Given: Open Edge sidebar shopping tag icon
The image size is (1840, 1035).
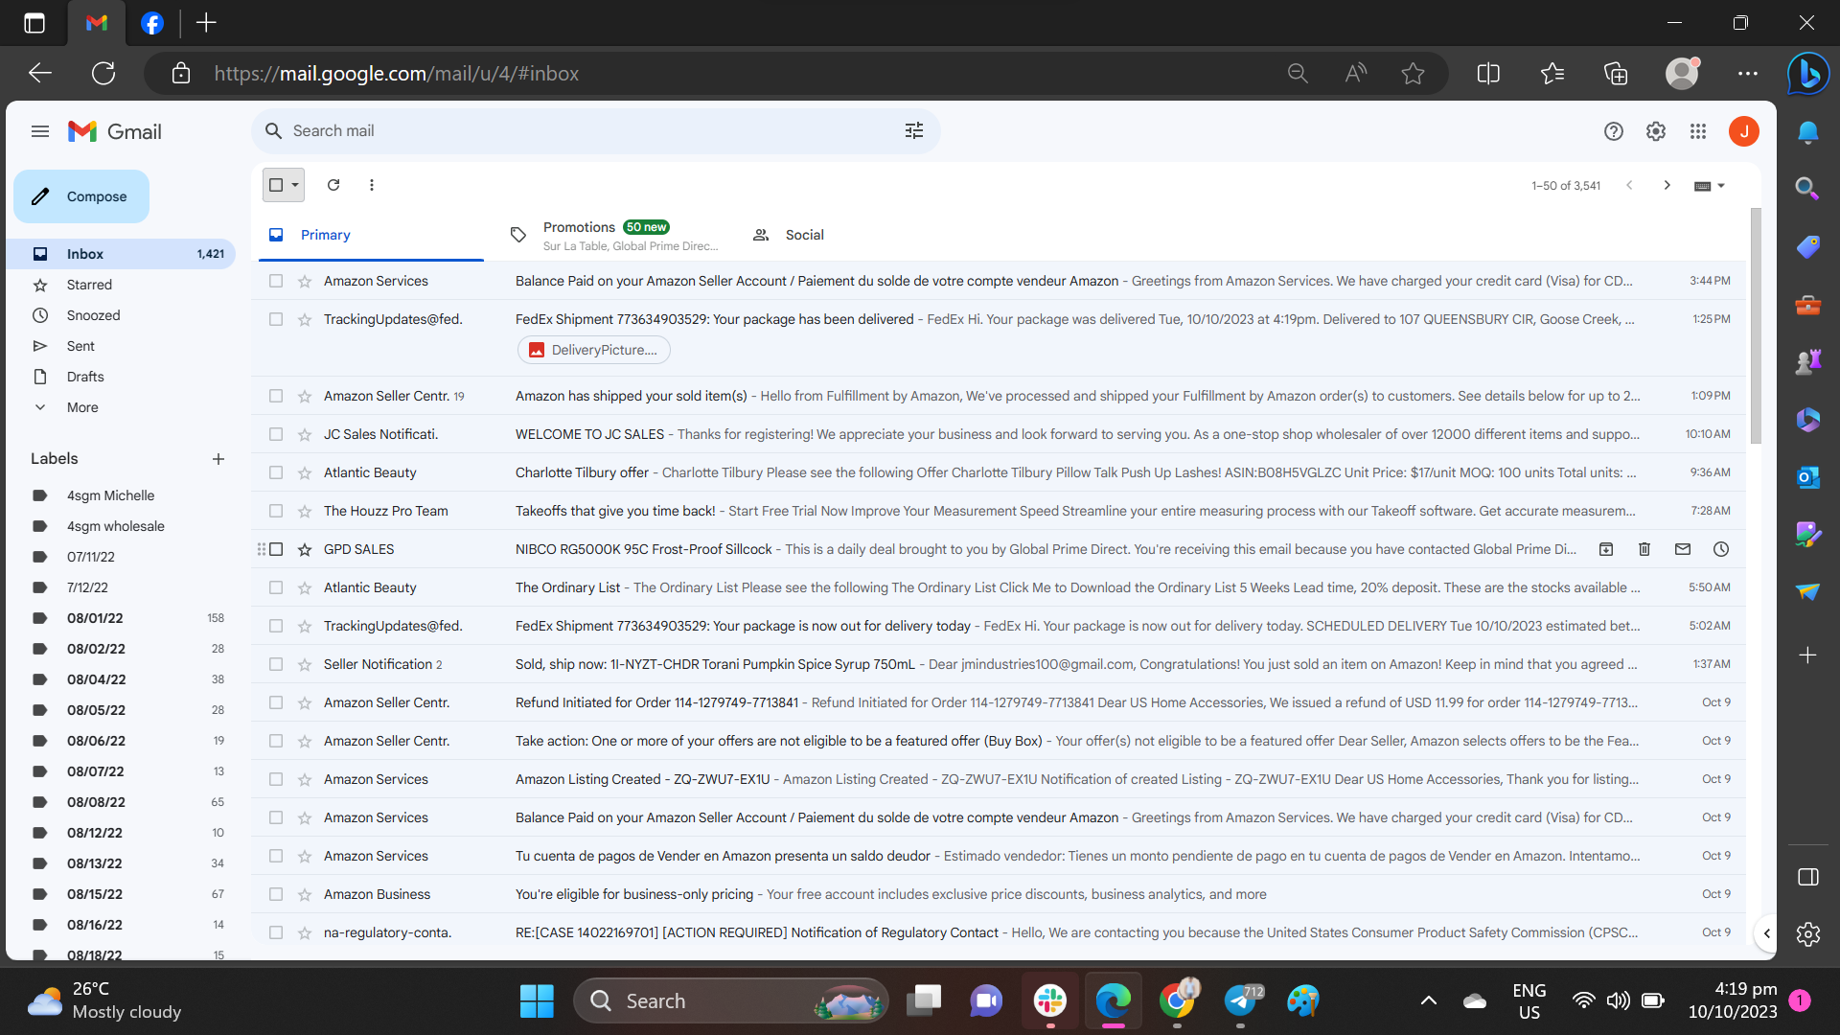Looking at the screenshot, I should tap(1808, 246).
